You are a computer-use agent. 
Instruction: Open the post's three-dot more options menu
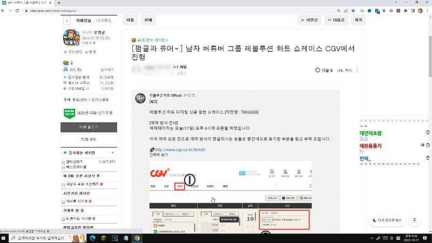click(x=357, y=71)
